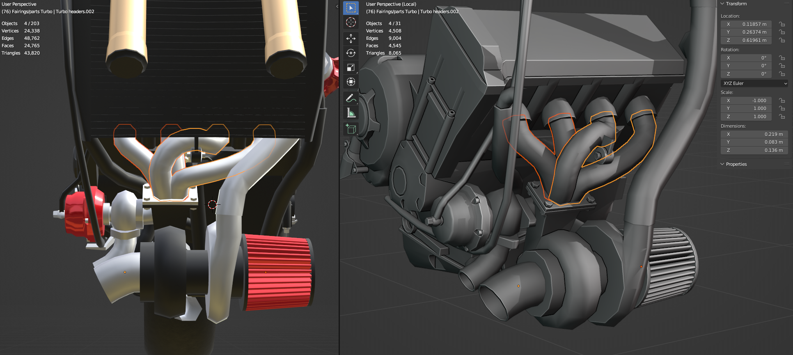Pick the Measure ruler tool

(351, 112)
